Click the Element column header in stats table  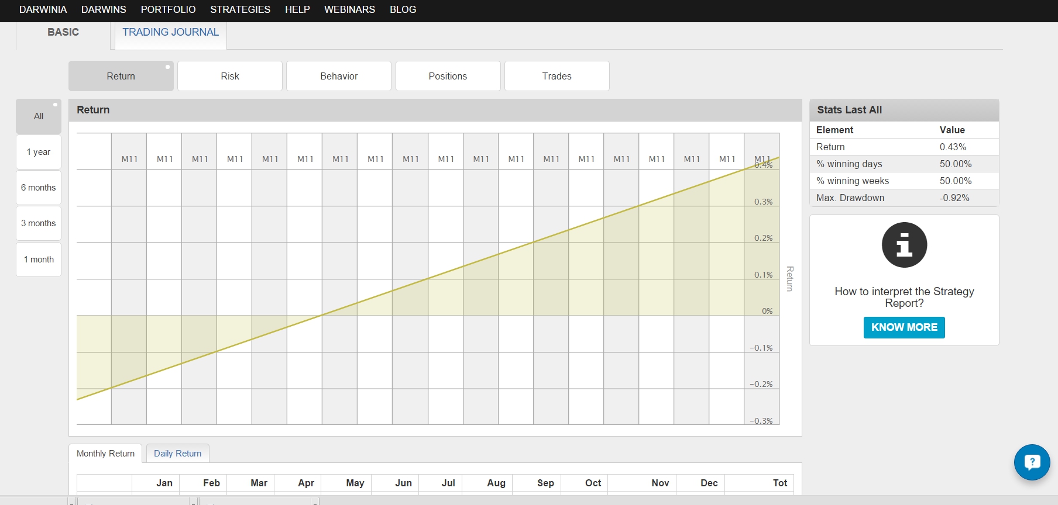[x=835, y=130]
